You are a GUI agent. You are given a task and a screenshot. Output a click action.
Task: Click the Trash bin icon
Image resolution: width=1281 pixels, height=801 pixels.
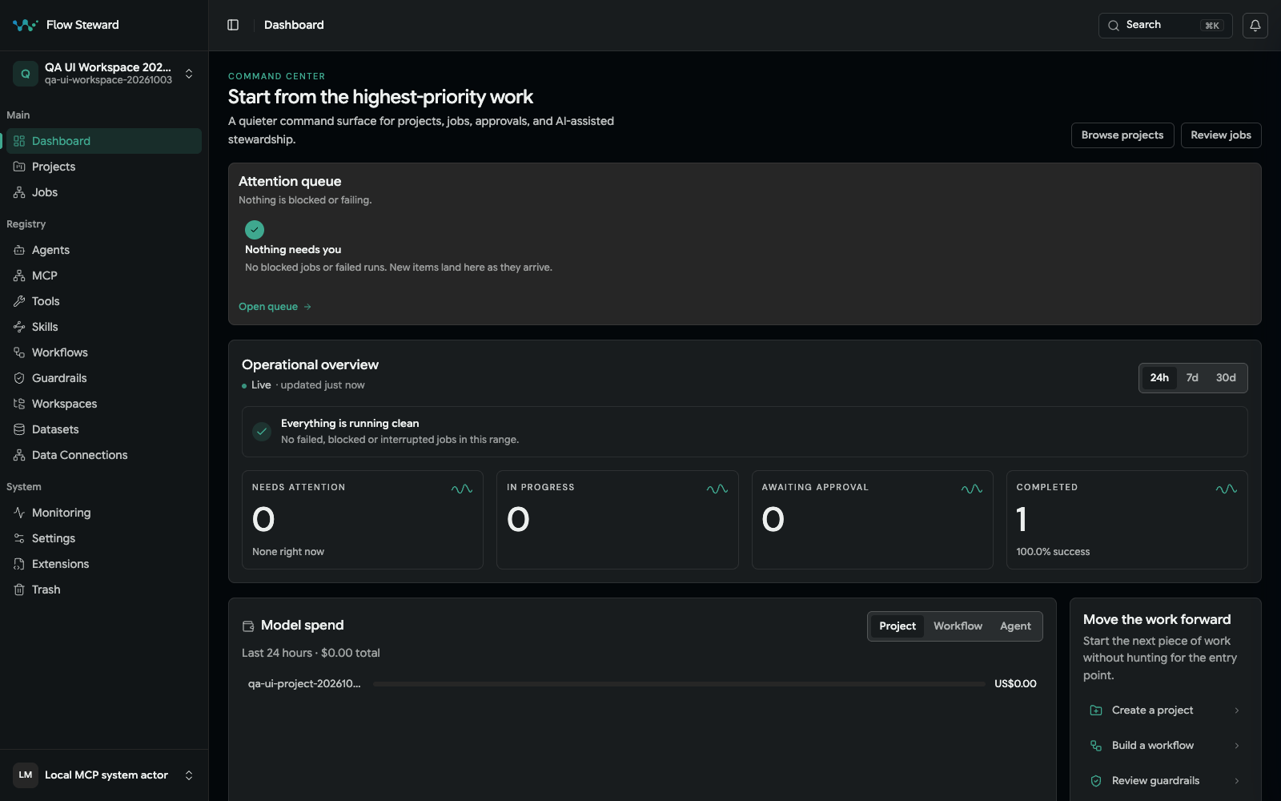19,590
